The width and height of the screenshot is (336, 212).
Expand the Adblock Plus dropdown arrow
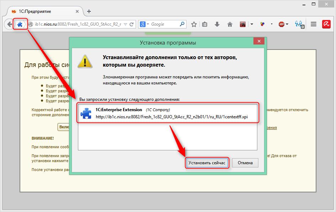(287, 24)
